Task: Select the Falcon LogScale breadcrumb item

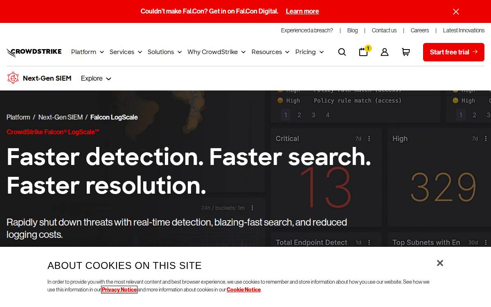Action: [114, 117]
